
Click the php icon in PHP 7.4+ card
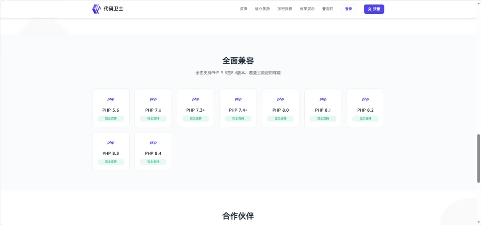[x=238, y=99]
